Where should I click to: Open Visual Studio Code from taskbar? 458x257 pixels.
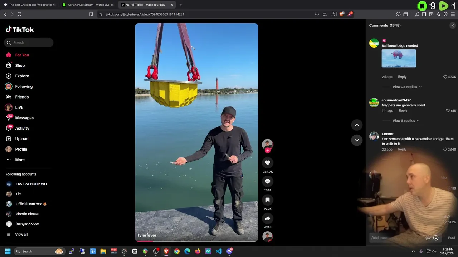click(219, 251)
